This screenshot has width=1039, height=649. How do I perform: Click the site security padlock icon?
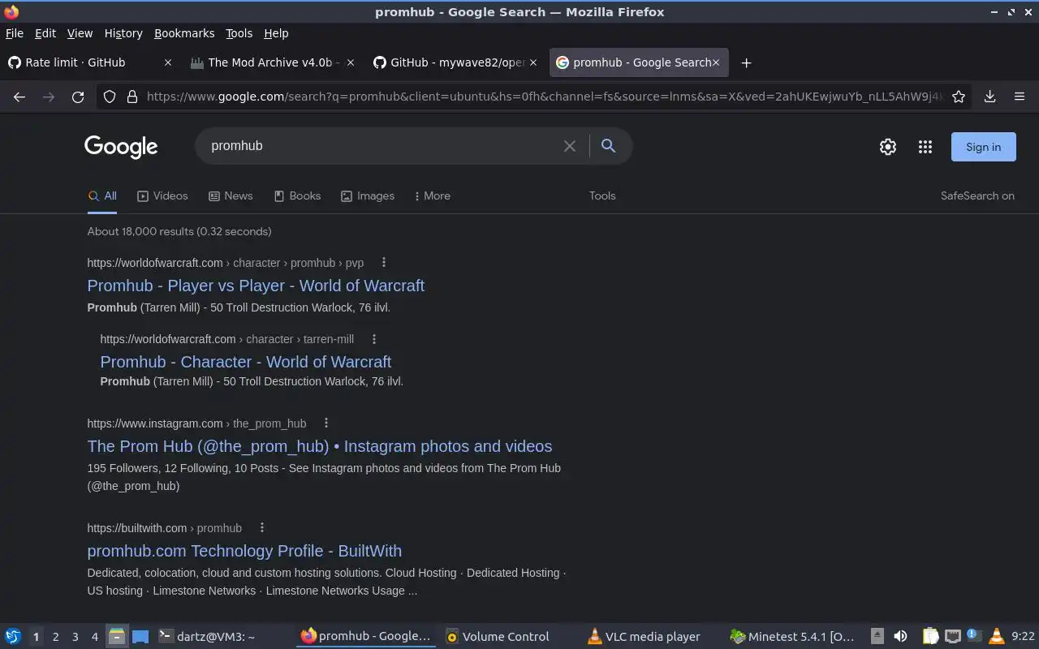[132, 97]
